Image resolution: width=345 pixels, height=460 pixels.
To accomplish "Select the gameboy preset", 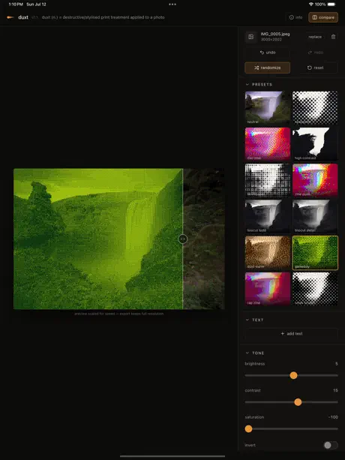I will [x=315, y=253].
